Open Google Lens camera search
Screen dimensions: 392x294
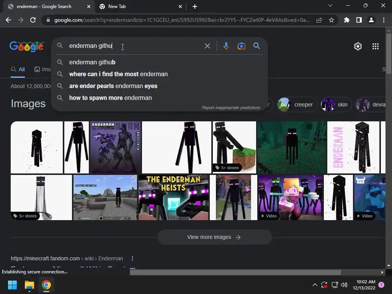tap(241, 46)
